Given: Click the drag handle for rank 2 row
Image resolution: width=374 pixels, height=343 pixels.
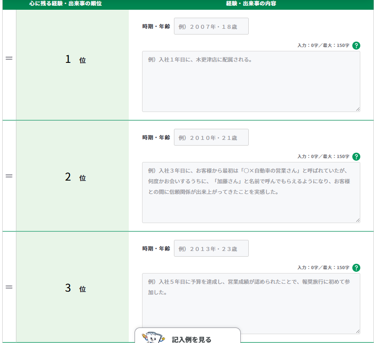Looking at the screenshot, I should [x=9, y=176].
